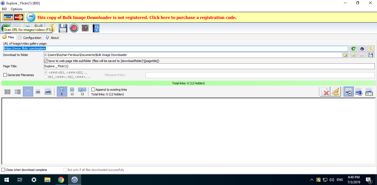Screen dimensions: 377x185
Task: Click the image rename filename icon
Action: pyautogui.click(x=369, y=92)
